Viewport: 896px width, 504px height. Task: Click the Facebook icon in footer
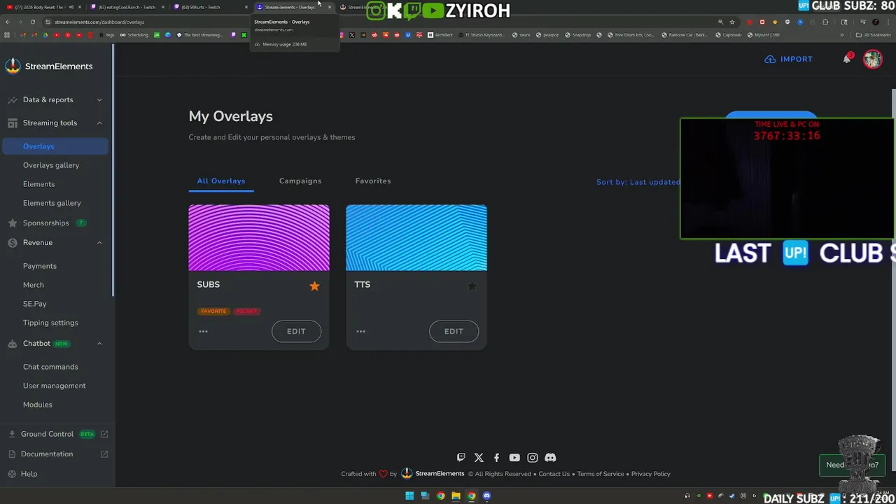click(x=496, y=457)
